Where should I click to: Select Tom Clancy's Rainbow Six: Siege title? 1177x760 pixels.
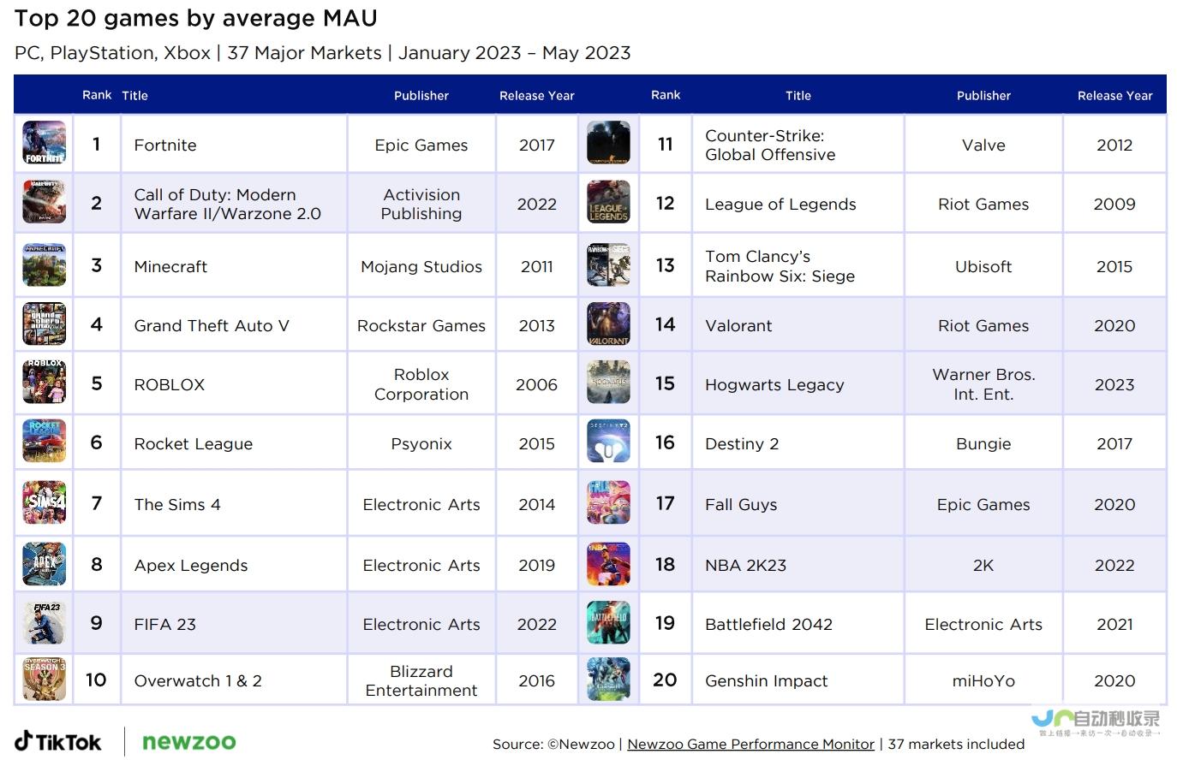[798, 266]
